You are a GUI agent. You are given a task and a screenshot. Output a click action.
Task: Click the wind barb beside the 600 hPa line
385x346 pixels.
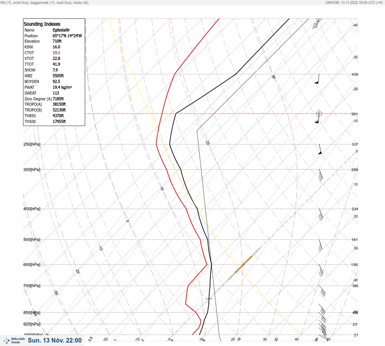321,271
